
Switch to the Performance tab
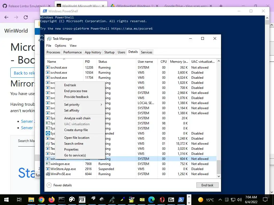click(x=73, y=52)
